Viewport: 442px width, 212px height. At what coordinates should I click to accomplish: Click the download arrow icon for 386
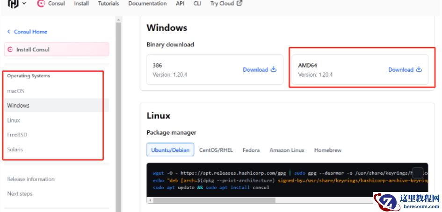[274, 69]
